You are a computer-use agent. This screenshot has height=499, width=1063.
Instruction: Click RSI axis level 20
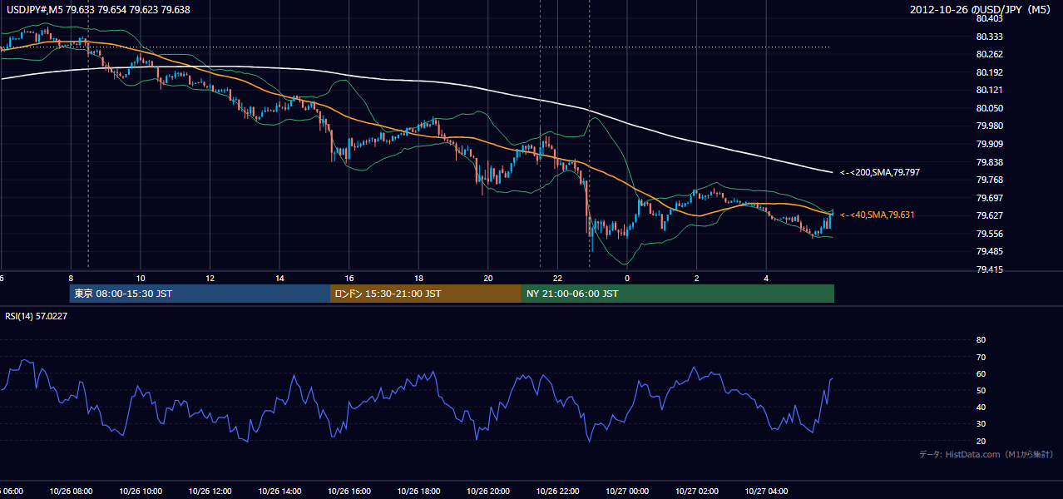(x=981, y=441)
